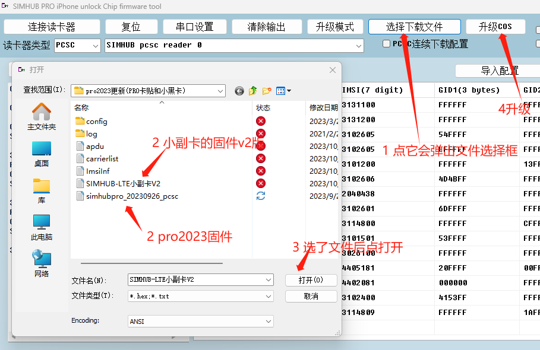Close the Open (打开) dialog
The width and height of the screenshot is (540, 350).
[332, 70]
